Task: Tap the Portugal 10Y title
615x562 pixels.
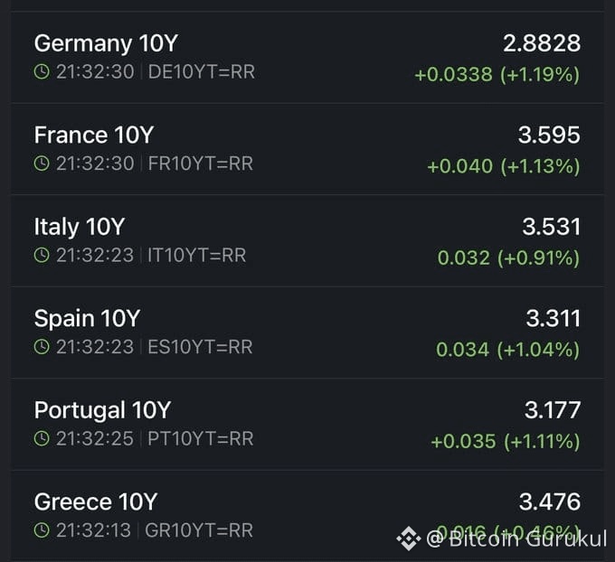Action: click(102, 410)
